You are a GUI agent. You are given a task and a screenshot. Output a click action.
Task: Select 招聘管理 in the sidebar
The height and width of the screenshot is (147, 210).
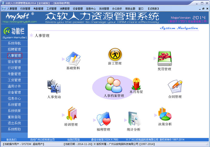14,50
